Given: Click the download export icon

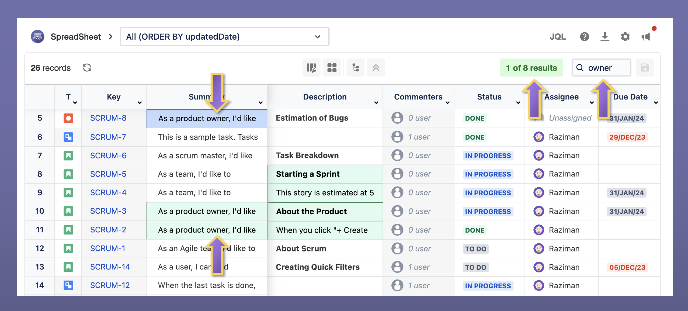Looking at the screenshot, I should (605, 37).
